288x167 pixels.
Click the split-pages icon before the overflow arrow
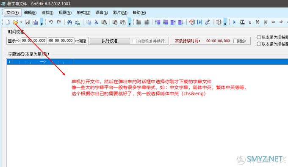click(x=219, y=22)
